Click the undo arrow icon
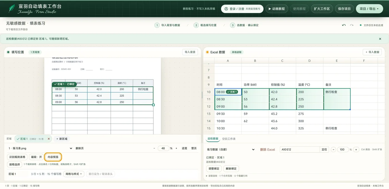The image size is (389, 189). [344, 25]
